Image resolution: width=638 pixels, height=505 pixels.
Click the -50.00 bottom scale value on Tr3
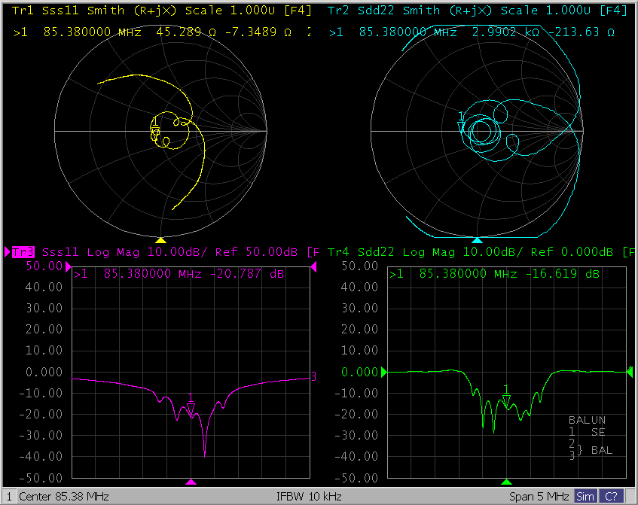(x=41, y=478)
